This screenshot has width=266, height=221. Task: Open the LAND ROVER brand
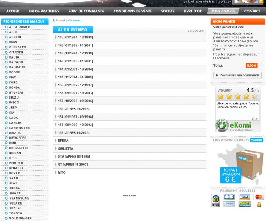pos(19,128)
